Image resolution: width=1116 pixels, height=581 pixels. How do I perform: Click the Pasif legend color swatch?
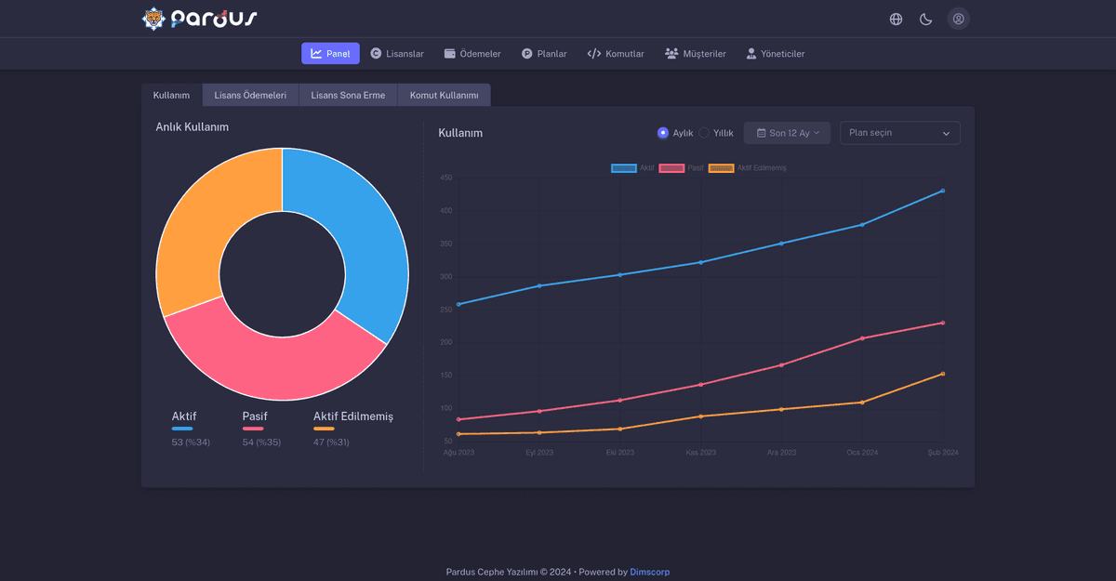[x=671, y=168]
